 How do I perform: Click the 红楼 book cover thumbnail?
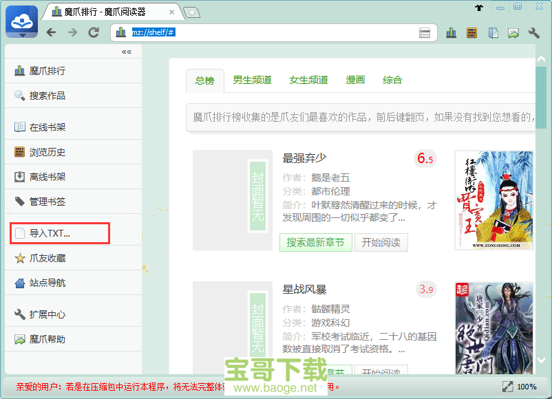click(493, 200)
